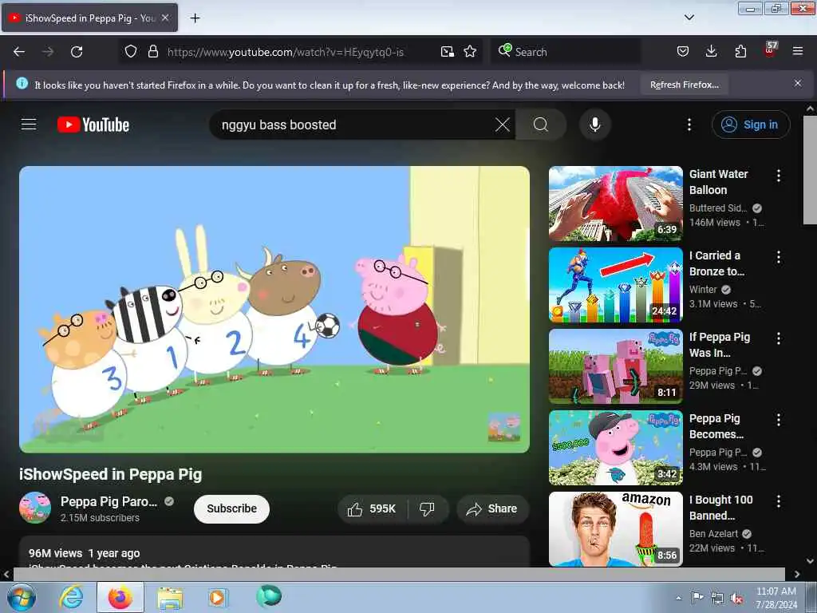Open Windows Media Player taskbar icon
The image size is (817, 613).
tap(217, 597)
